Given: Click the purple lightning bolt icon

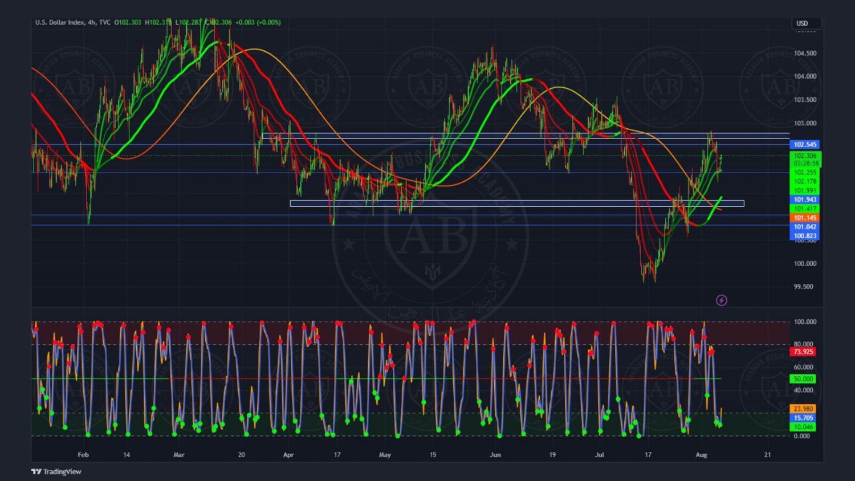Looking at the screenshot, I should 721,300.
